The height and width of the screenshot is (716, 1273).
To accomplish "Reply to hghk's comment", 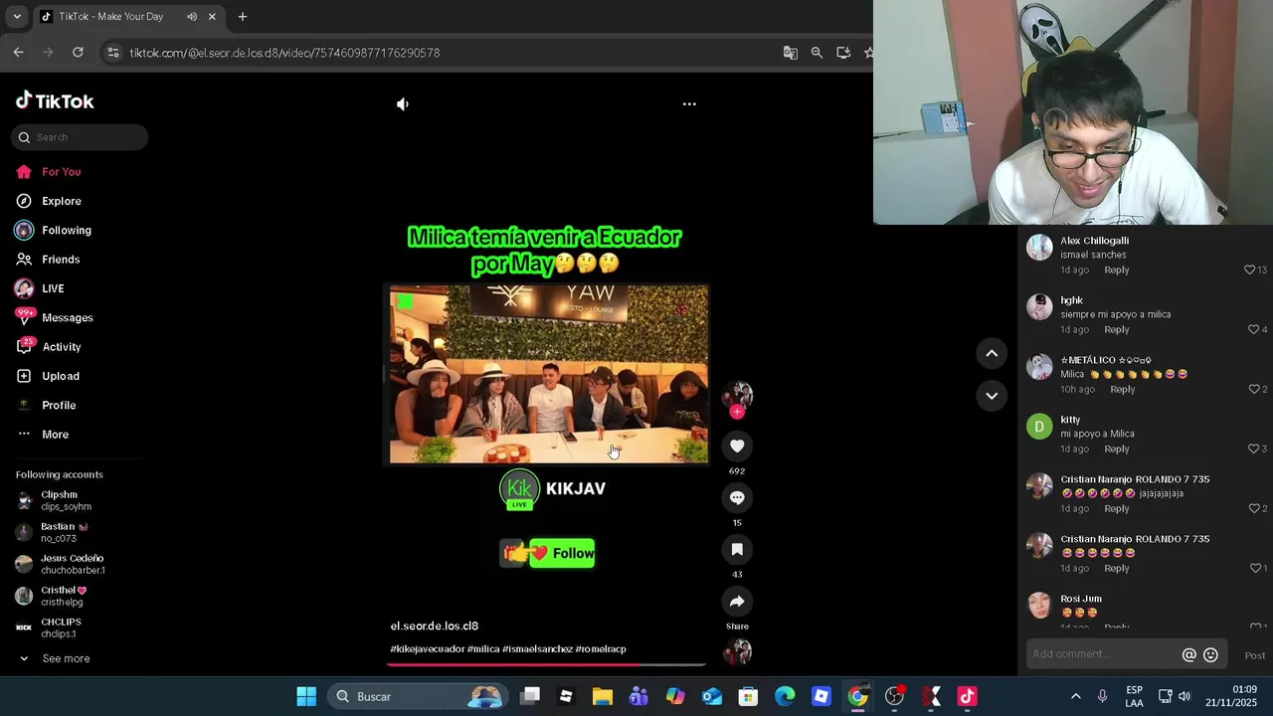I will coord(1117,329).
